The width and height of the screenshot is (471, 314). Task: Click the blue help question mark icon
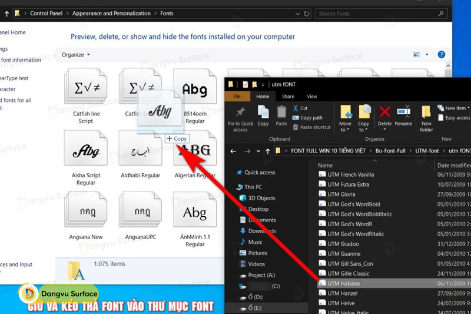coord(441,54)
